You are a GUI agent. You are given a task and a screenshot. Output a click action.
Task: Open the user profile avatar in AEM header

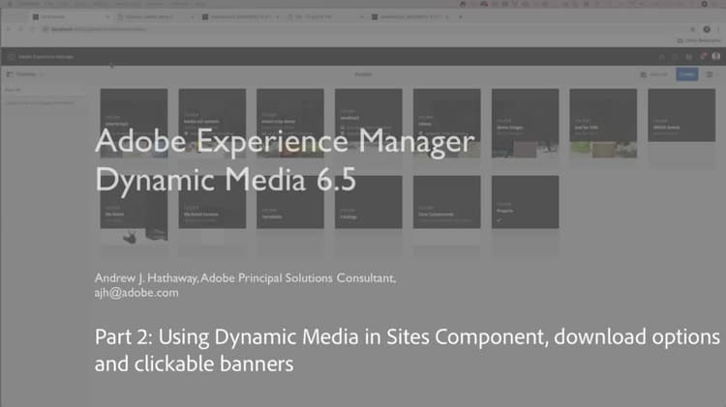[715, 56]
